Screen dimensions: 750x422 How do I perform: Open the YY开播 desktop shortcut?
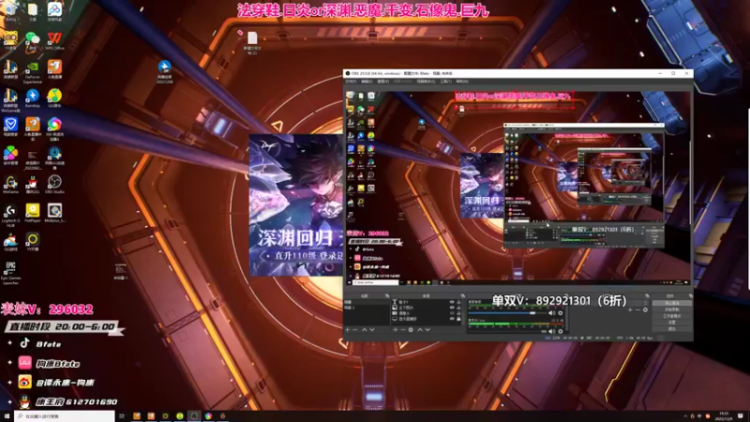pyautogui.click(x=32, y=241)
